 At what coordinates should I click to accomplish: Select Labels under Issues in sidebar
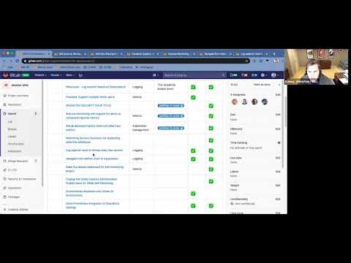[x=12, y=137]
